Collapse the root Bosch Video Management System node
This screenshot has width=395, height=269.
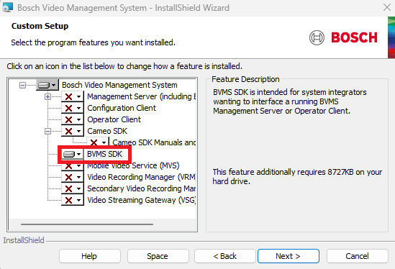[22, 85]
